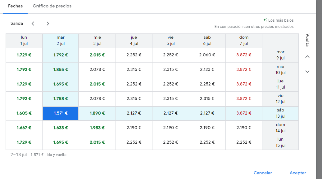Select 2.252 € for 5 jul – 15 jul
322x179 pixels.
point(171,142)
